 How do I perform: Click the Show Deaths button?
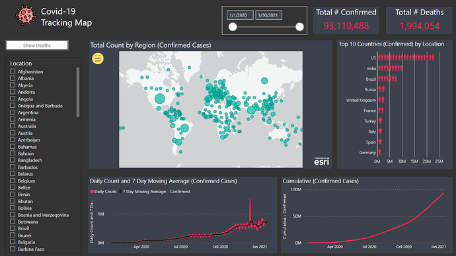tap(37, 46)
